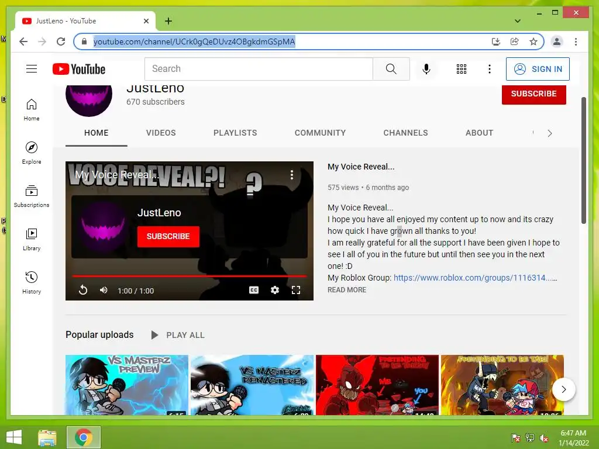The width and height of the screenshot is (599, 449).
Task: Click the share page icon in address bar
Action: click(515, 42)
